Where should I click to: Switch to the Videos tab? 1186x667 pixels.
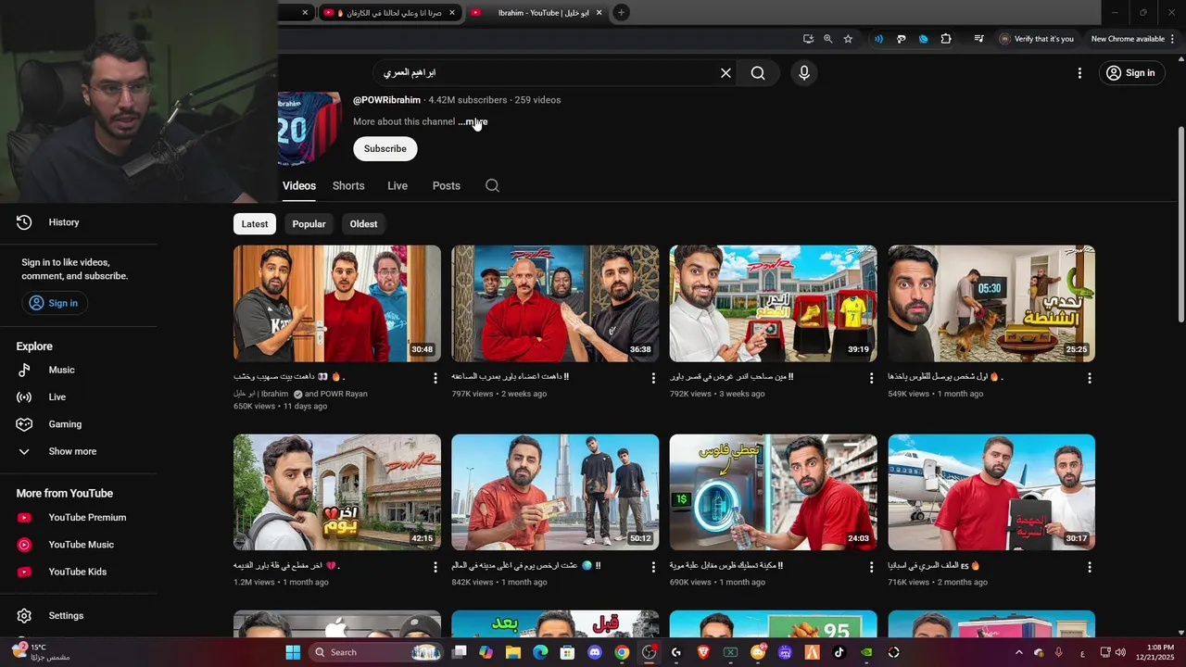(299, 185)
